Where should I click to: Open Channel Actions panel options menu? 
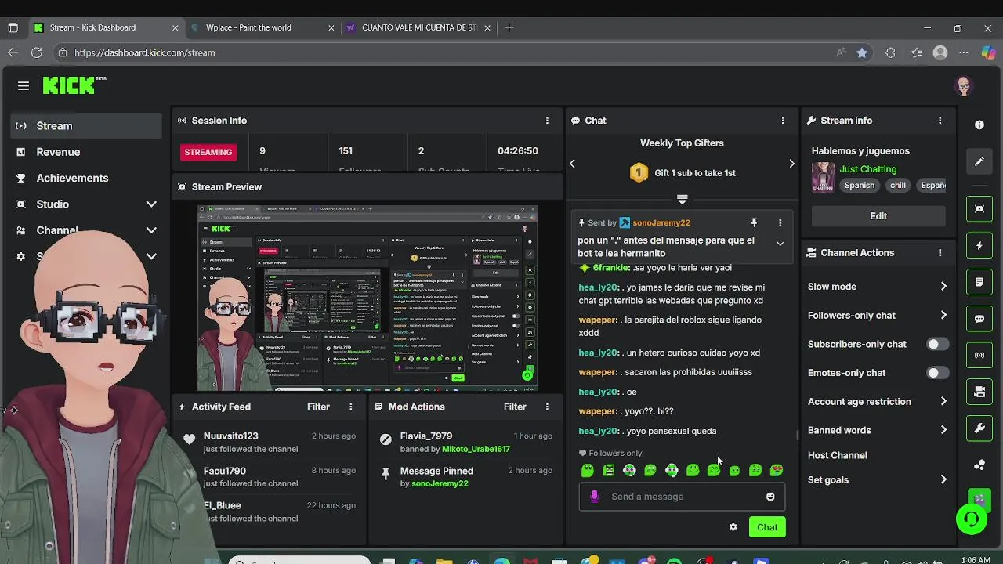[x=940, y=253]
